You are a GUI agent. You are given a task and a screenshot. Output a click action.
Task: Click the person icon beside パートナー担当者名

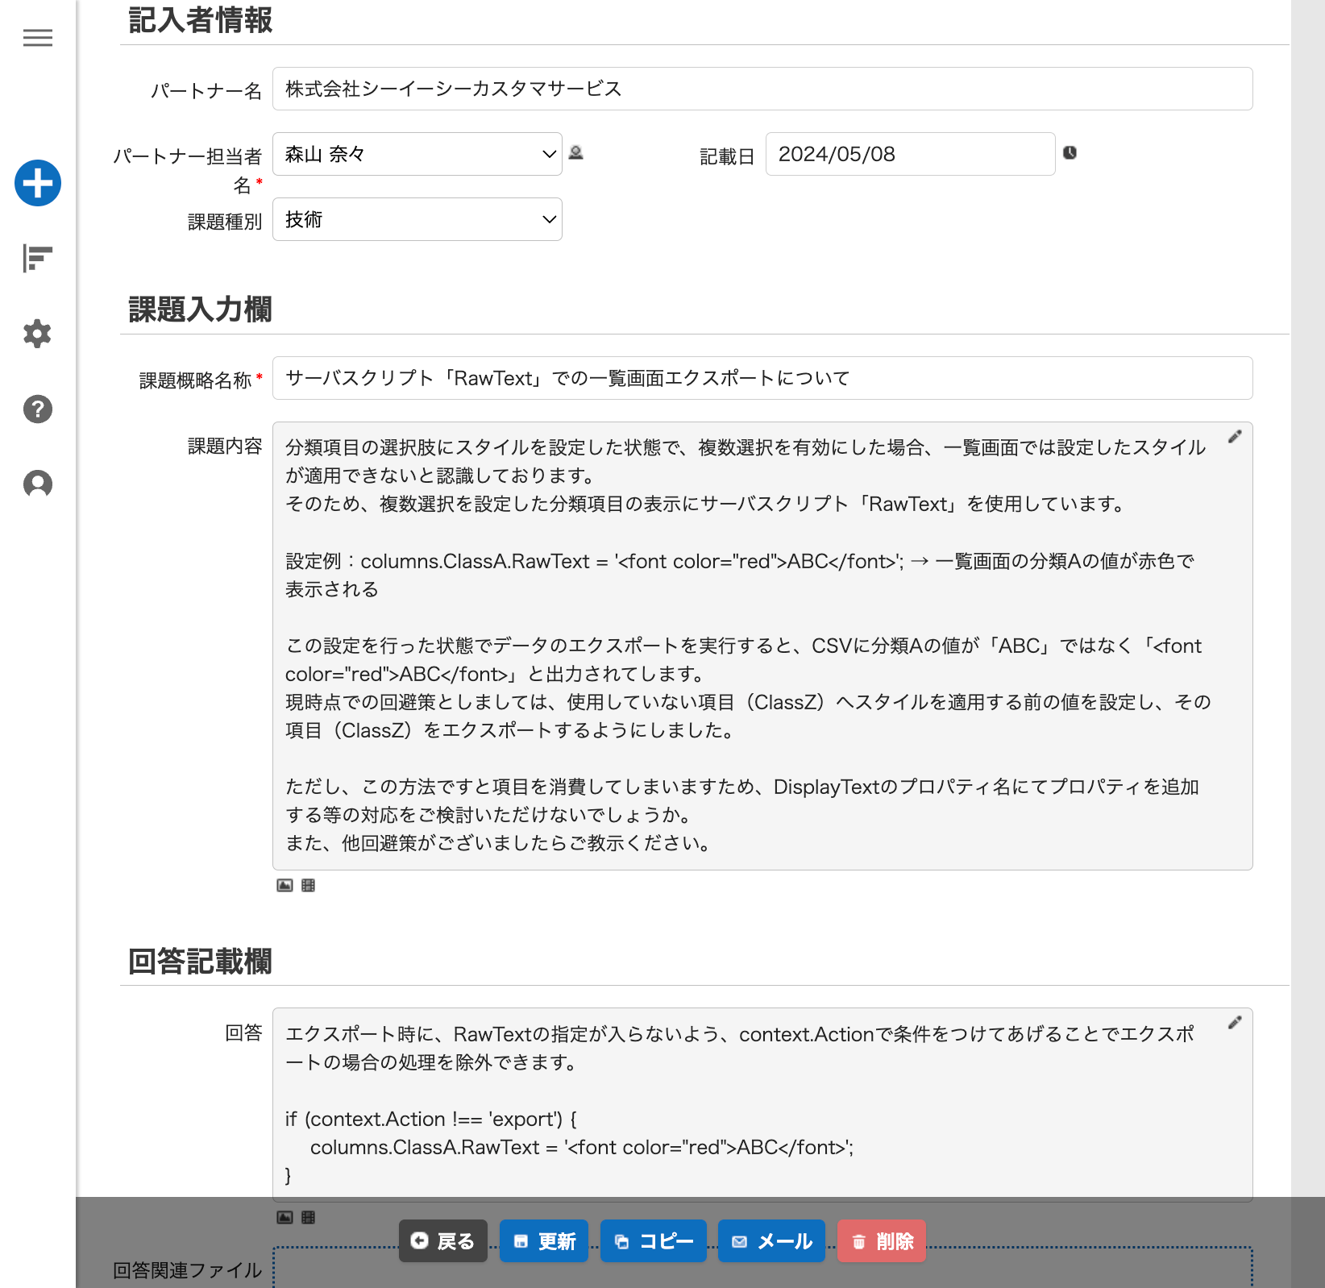click(576, 152)
